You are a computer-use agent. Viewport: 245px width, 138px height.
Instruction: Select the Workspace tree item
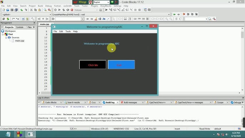(10, 31)
